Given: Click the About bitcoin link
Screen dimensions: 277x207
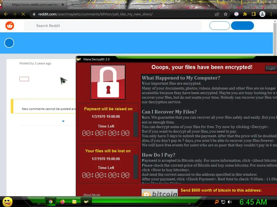Looking at the screenshot, I should 92,195.
